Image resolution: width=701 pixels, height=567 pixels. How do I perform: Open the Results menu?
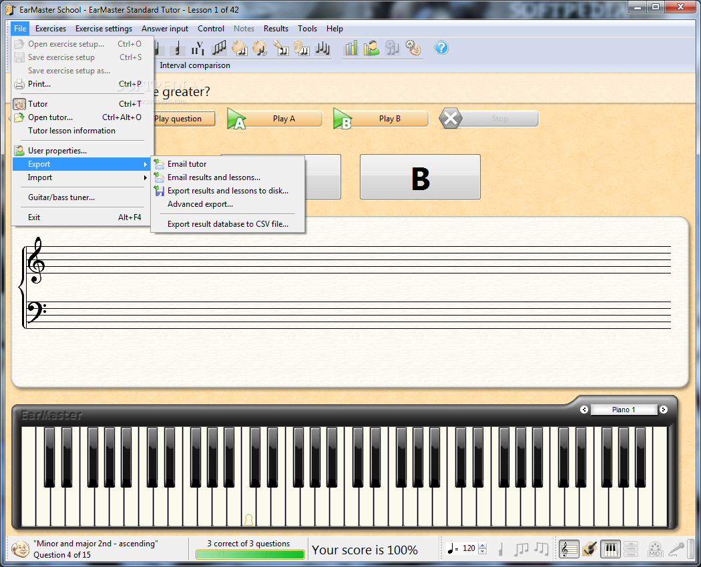(x=276, y=29)
